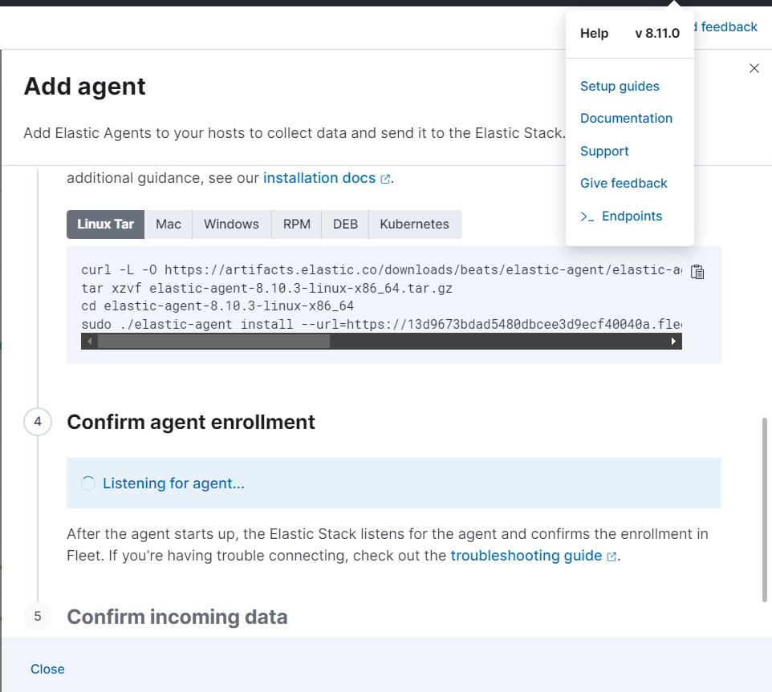Switch to the RPM tab
The width and height of the screenshot is (772, 692).
click(x=296, y=225)
